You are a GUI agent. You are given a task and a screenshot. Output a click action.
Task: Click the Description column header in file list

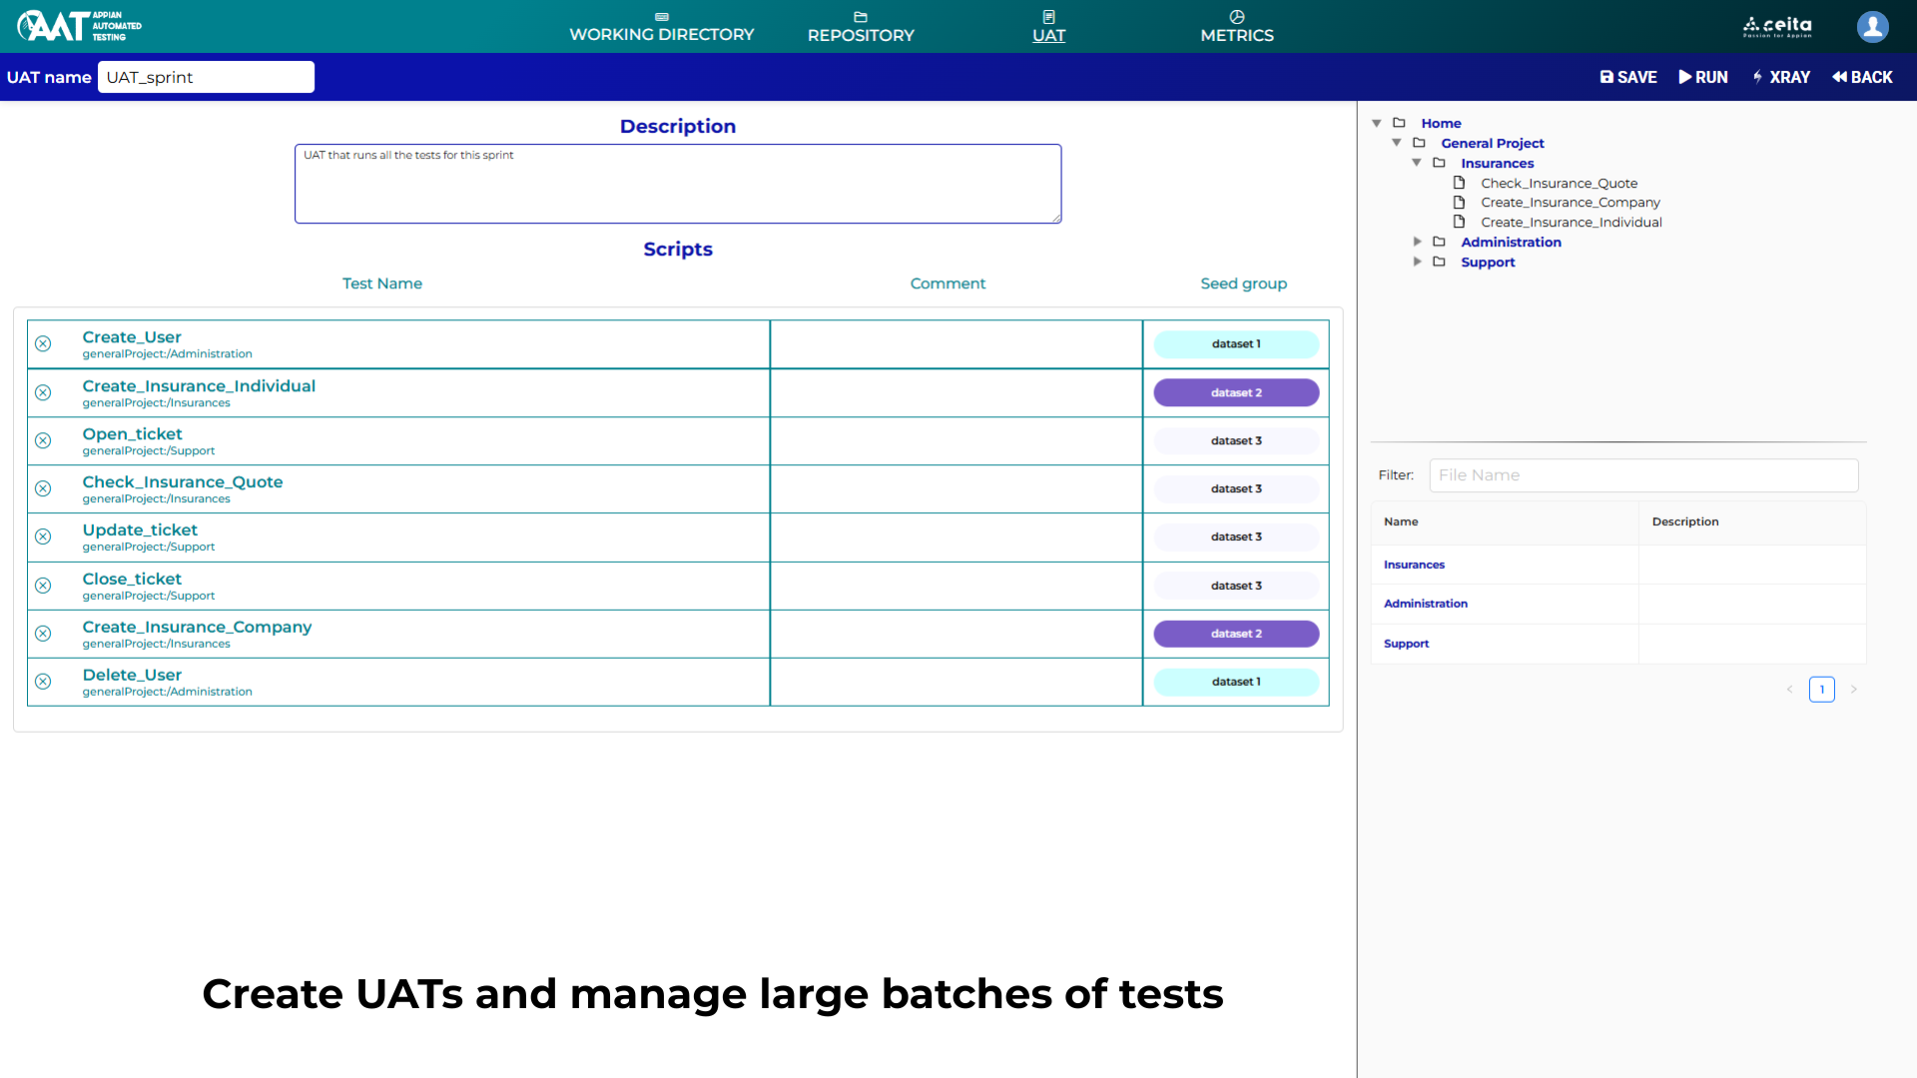(1684, 522)
